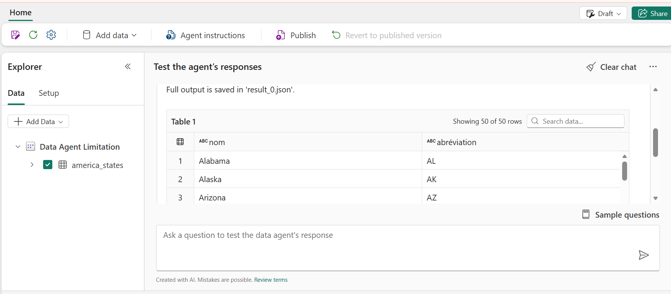Click the send message arrow icon
The image size is (671, 294).
tap(644, 255)
